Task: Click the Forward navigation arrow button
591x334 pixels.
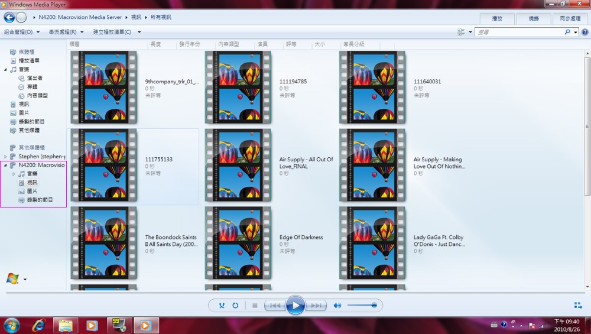Action: coord(21,17)
